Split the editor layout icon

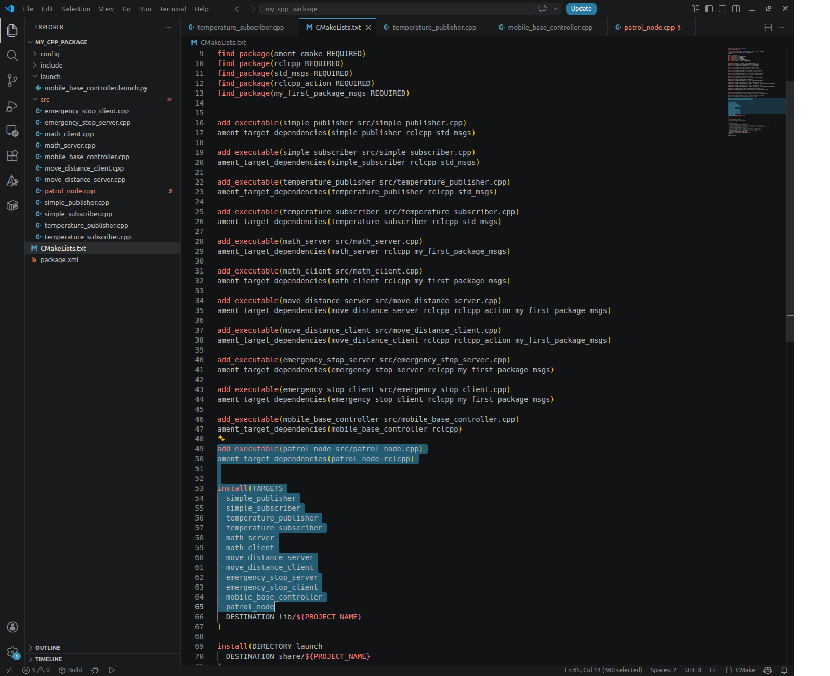(x=768, y=28)
